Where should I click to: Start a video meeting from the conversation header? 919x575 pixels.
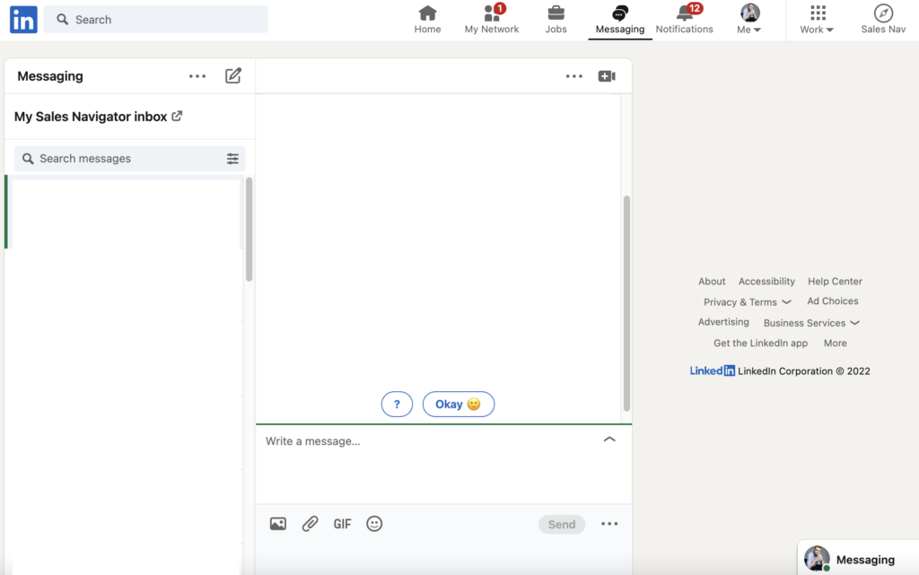pos(607,76)
